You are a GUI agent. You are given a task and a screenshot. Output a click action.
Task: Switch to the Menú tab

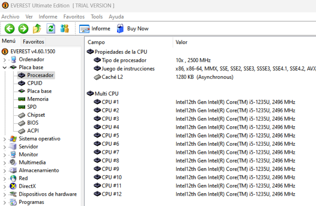coord(9,41)
